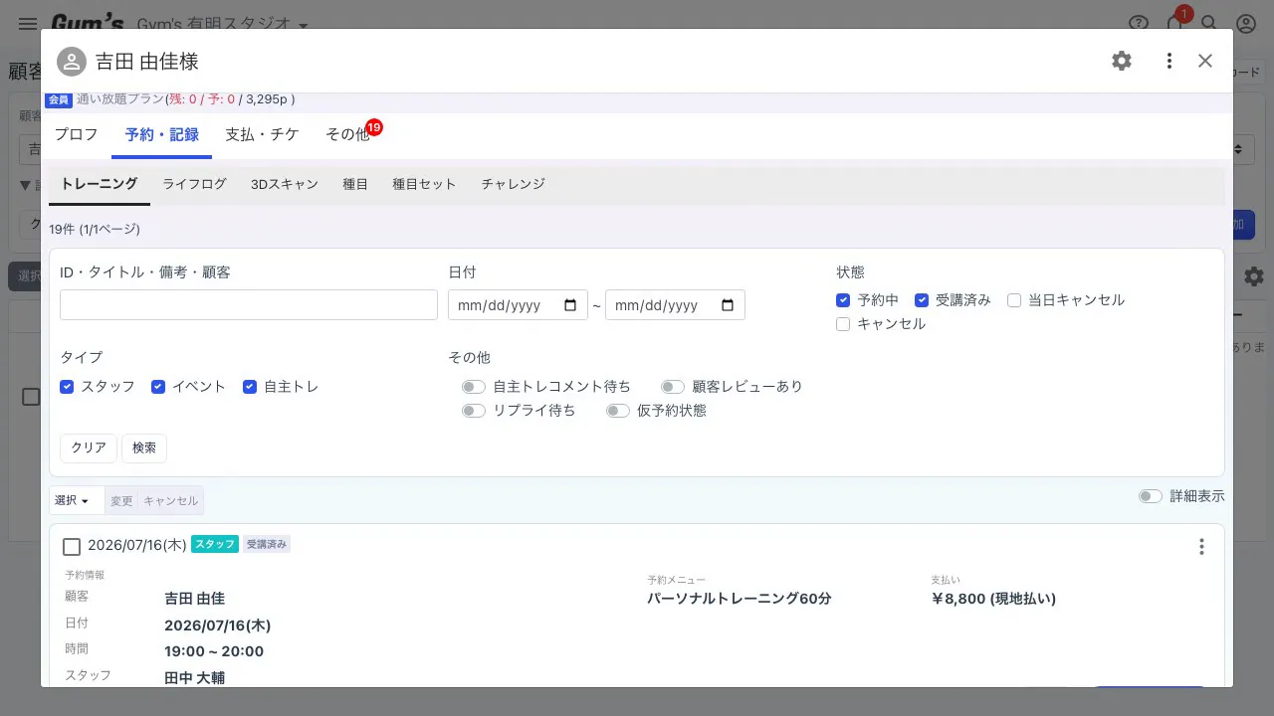Open the settings gear in customer dialog header
Screen dimensions: 1274x716
(1122, 61)
